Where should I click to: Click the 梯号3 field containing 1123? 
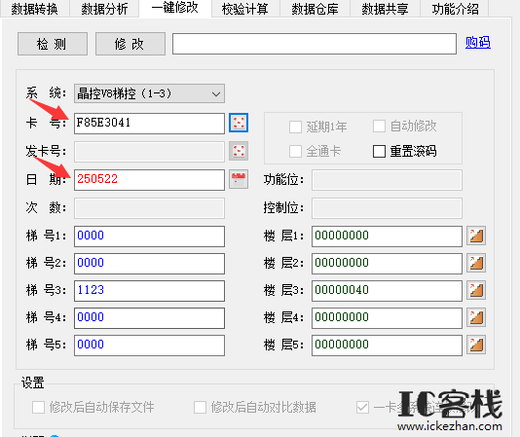(x=149, y=291)
